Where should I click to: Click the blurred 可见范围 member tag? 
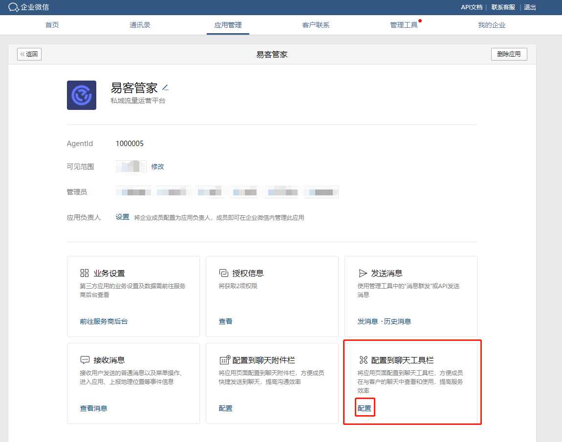[131, 167]
